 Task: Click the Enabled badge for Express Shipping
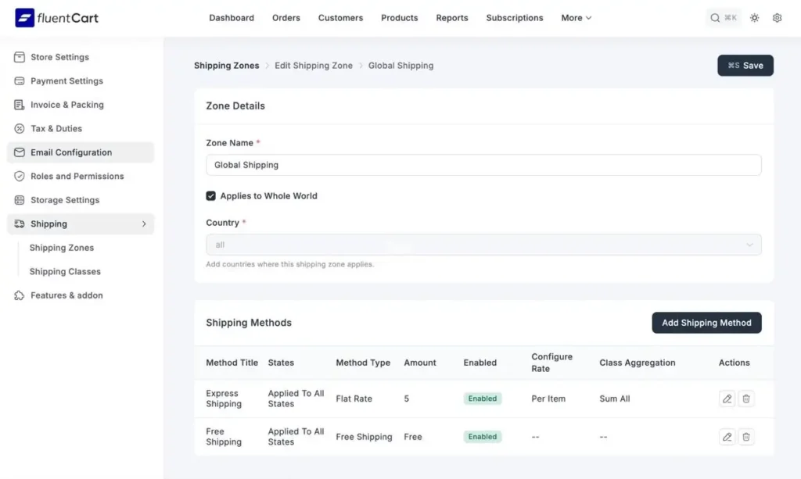[482, 399]
